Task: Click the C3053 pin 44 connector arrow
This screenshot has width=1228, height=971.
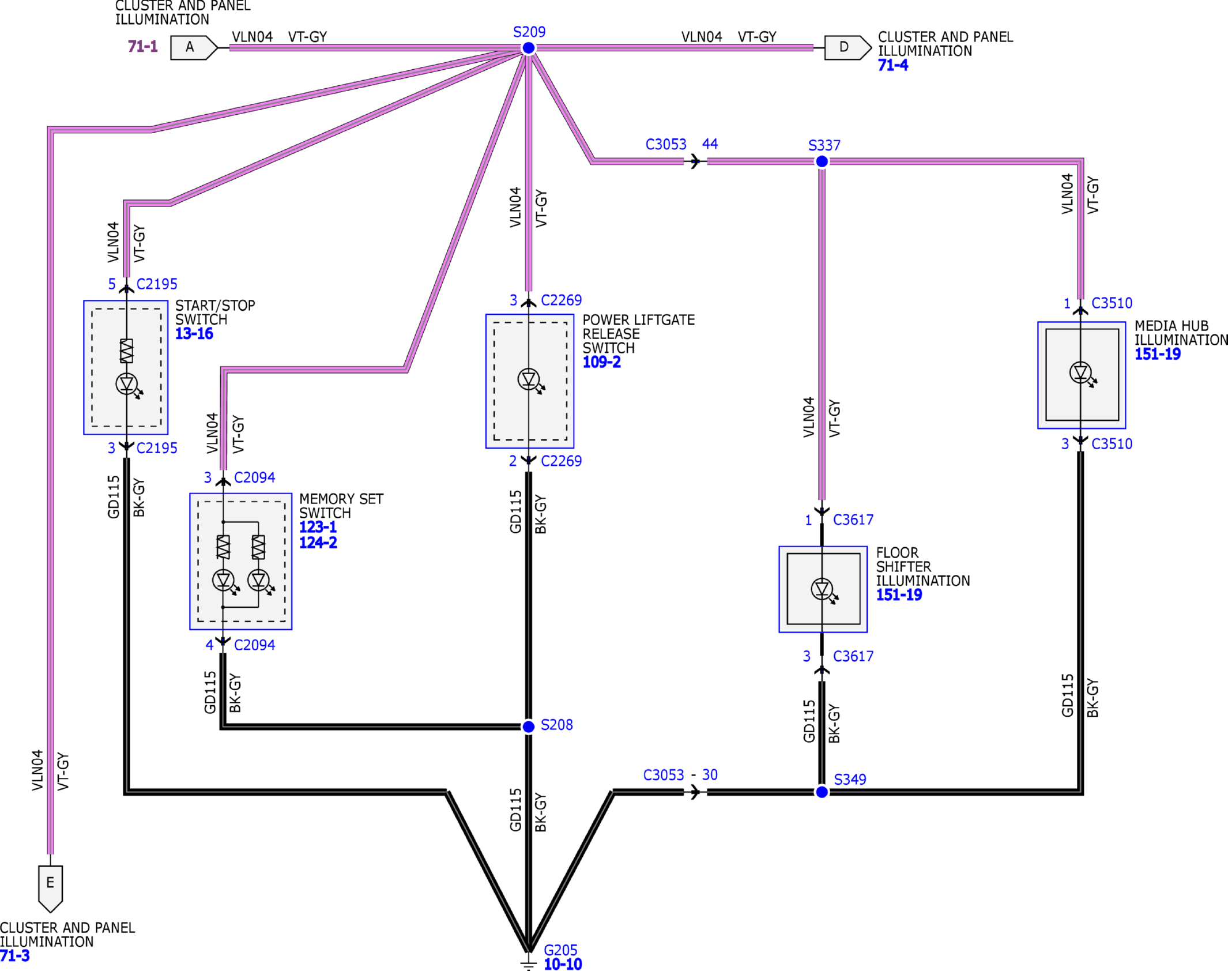Action: 695,161
